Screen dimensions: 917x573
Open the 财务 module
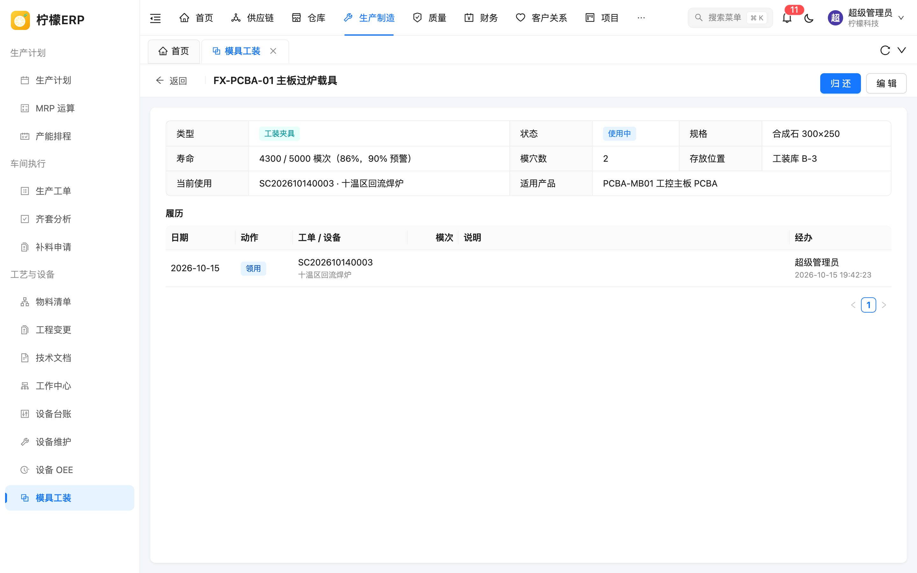point(481,18)
